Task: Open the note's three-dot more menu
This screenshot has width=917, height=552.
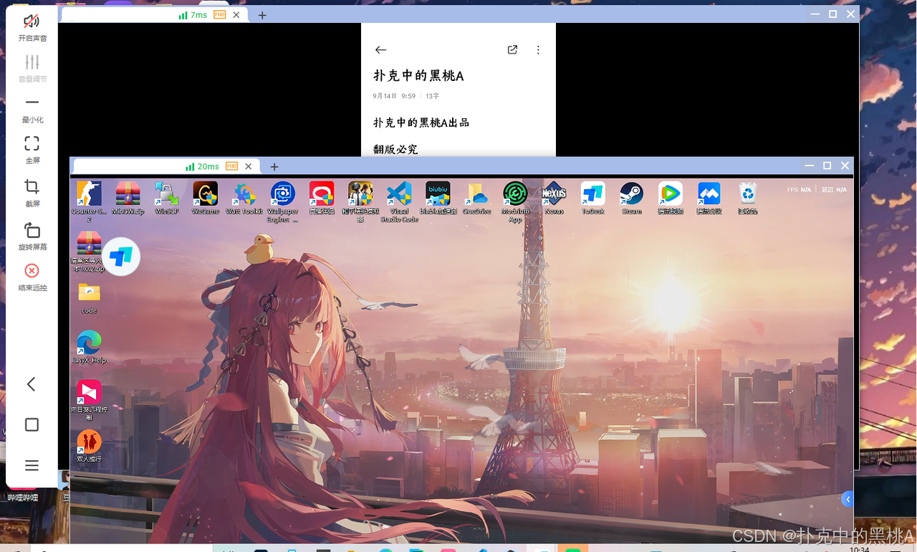Action: click(538, 50)
